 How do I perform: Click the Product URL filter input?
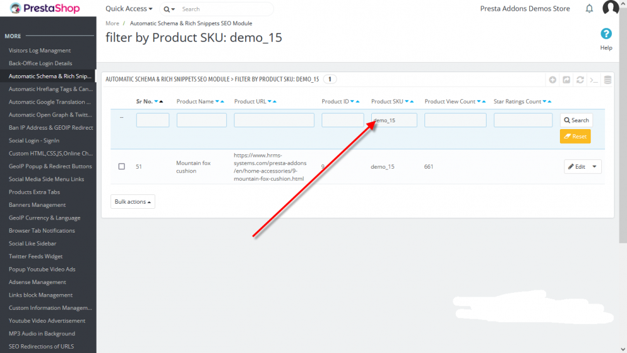point(274,120)
